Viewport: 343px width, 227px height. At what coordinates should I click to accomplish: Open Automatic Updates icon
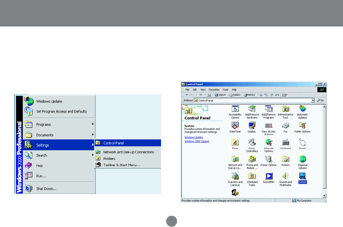(302, 112)
